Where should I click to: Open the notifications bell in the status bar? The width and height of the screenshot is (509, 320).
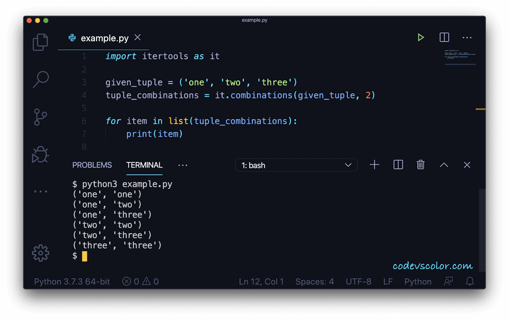coord(470,281)
